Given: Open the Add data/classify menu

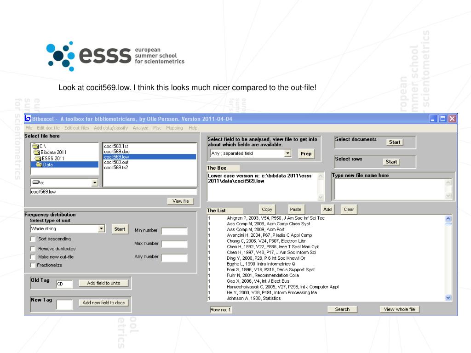Looking at the screenshot, I should point(111,128).
